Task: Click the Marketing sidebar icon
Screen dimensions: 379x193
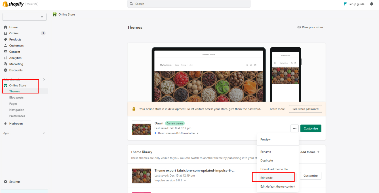Action: (x=5, y=64)
